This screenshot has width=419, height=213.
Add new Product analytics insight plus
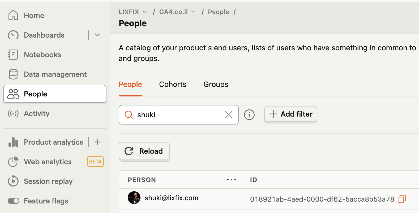[x=97, y=142]
